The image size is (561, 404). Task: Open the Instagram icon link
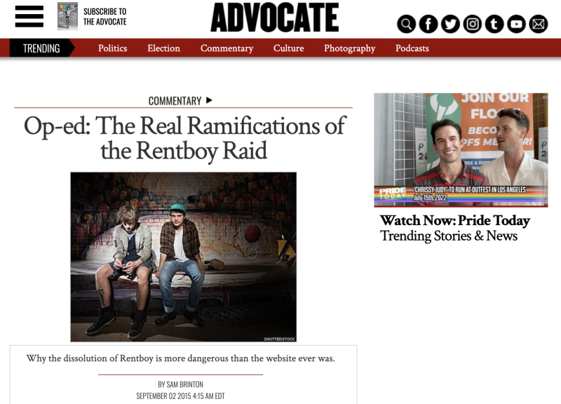click(x=472, y=24)
